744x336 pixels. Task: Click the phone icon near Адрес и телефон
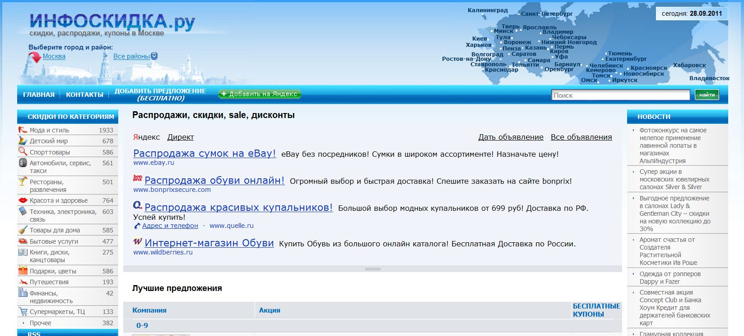pyautogui.click(x=137, y=226)
